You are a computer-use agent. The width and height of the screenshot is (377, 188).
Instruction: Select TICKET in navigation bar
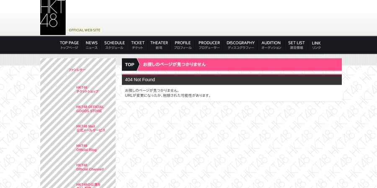pyautogui.click(x=138, y=45)
